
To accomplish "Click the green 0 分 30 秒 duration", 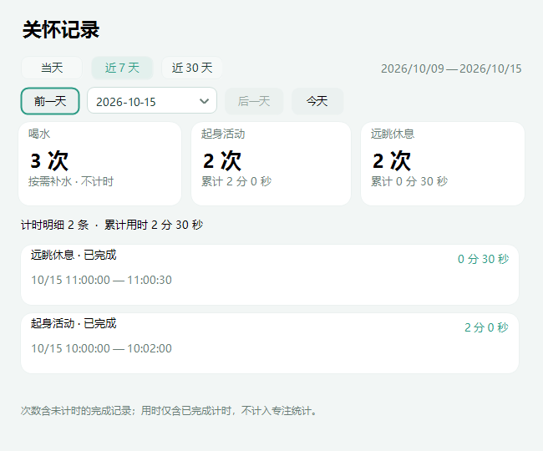I will (483, 259).
